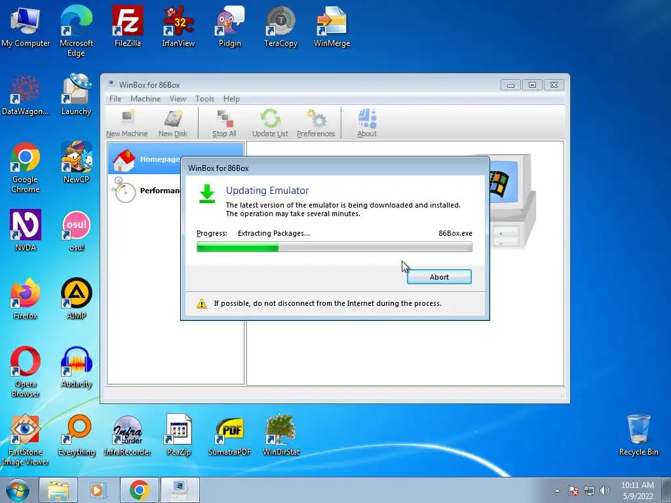
Task: Open the Machine menu
Action: click(x=145, y=99)
